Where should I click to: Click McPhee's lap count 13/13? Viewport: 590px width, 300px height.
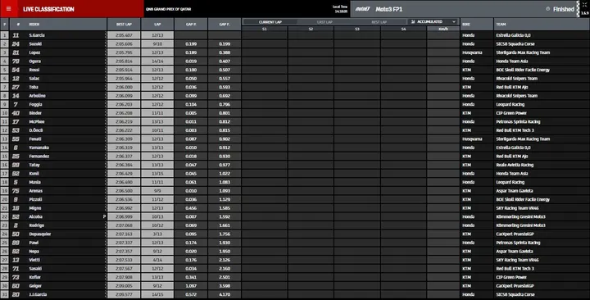coord(157,121)
